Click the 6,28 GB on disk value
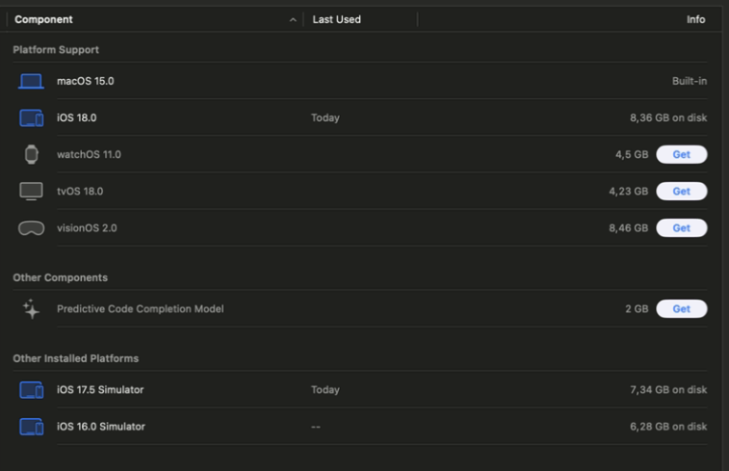The width and height of the screenshot is (729, 471). click(x=668, y=427)
